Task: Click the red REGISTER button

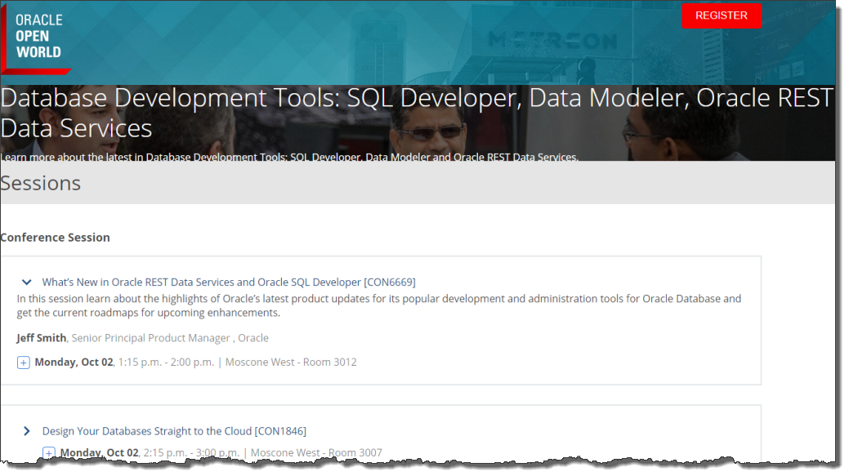Action: click(722, 16)
